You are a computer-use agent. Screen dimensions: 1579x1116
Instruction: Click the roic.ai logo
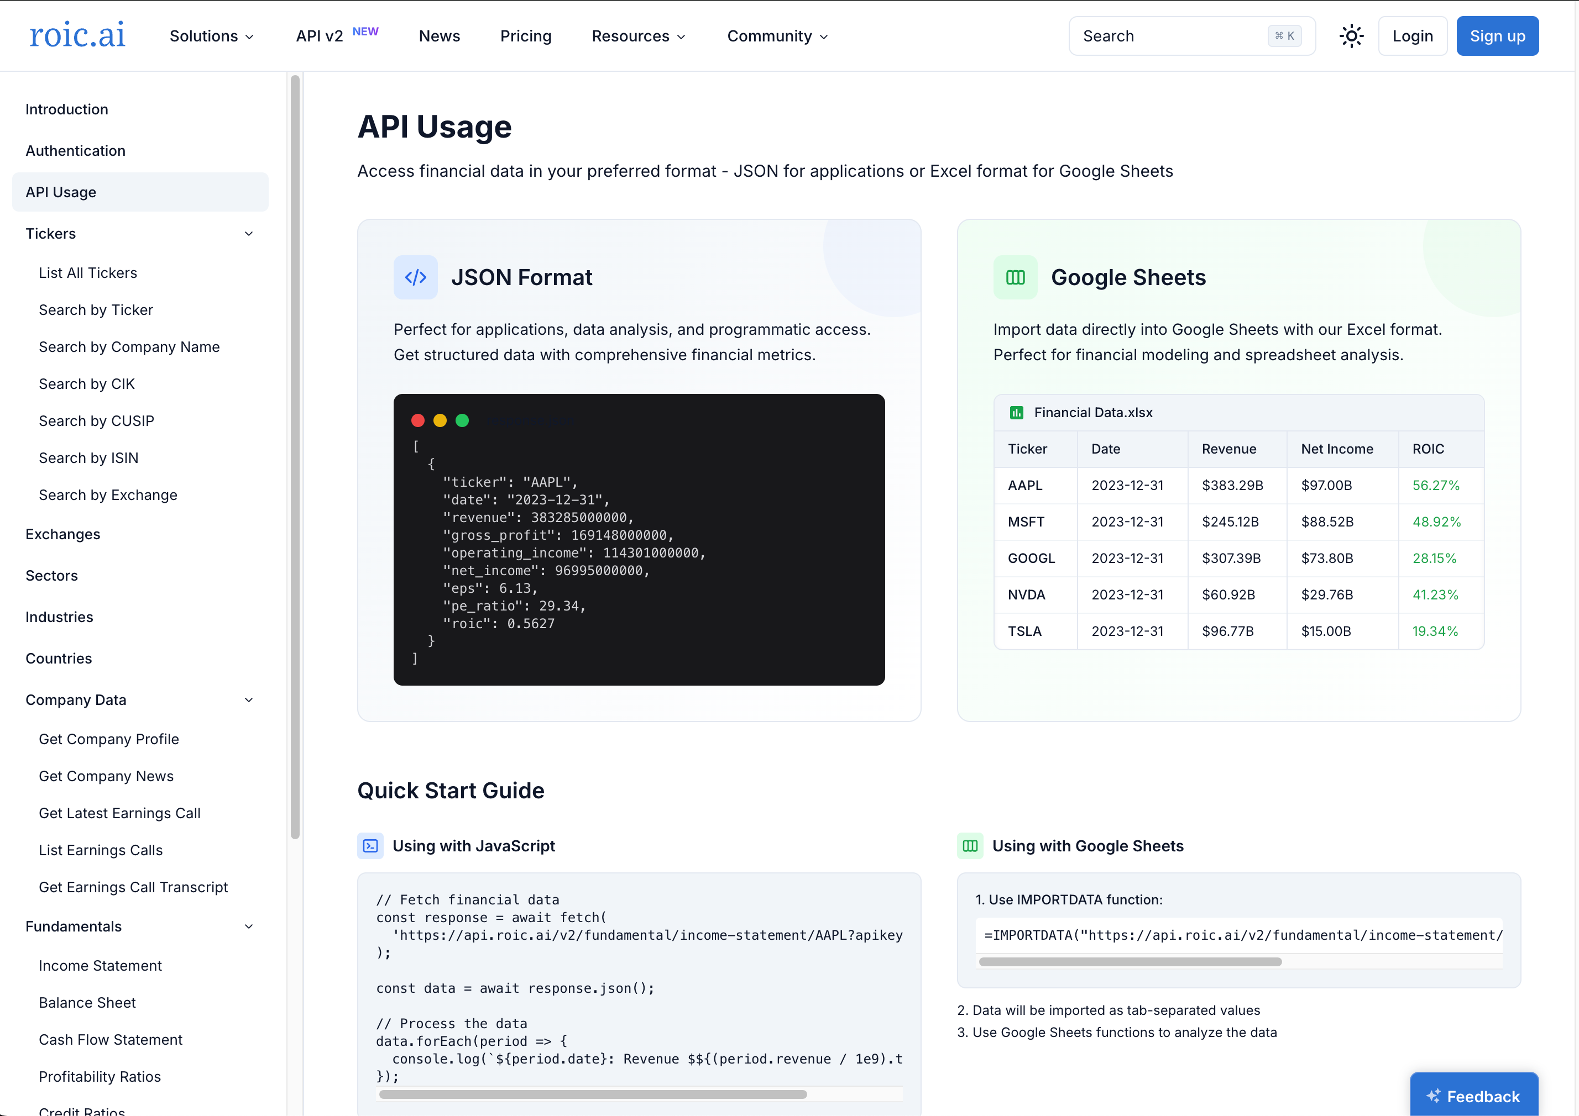77,34
